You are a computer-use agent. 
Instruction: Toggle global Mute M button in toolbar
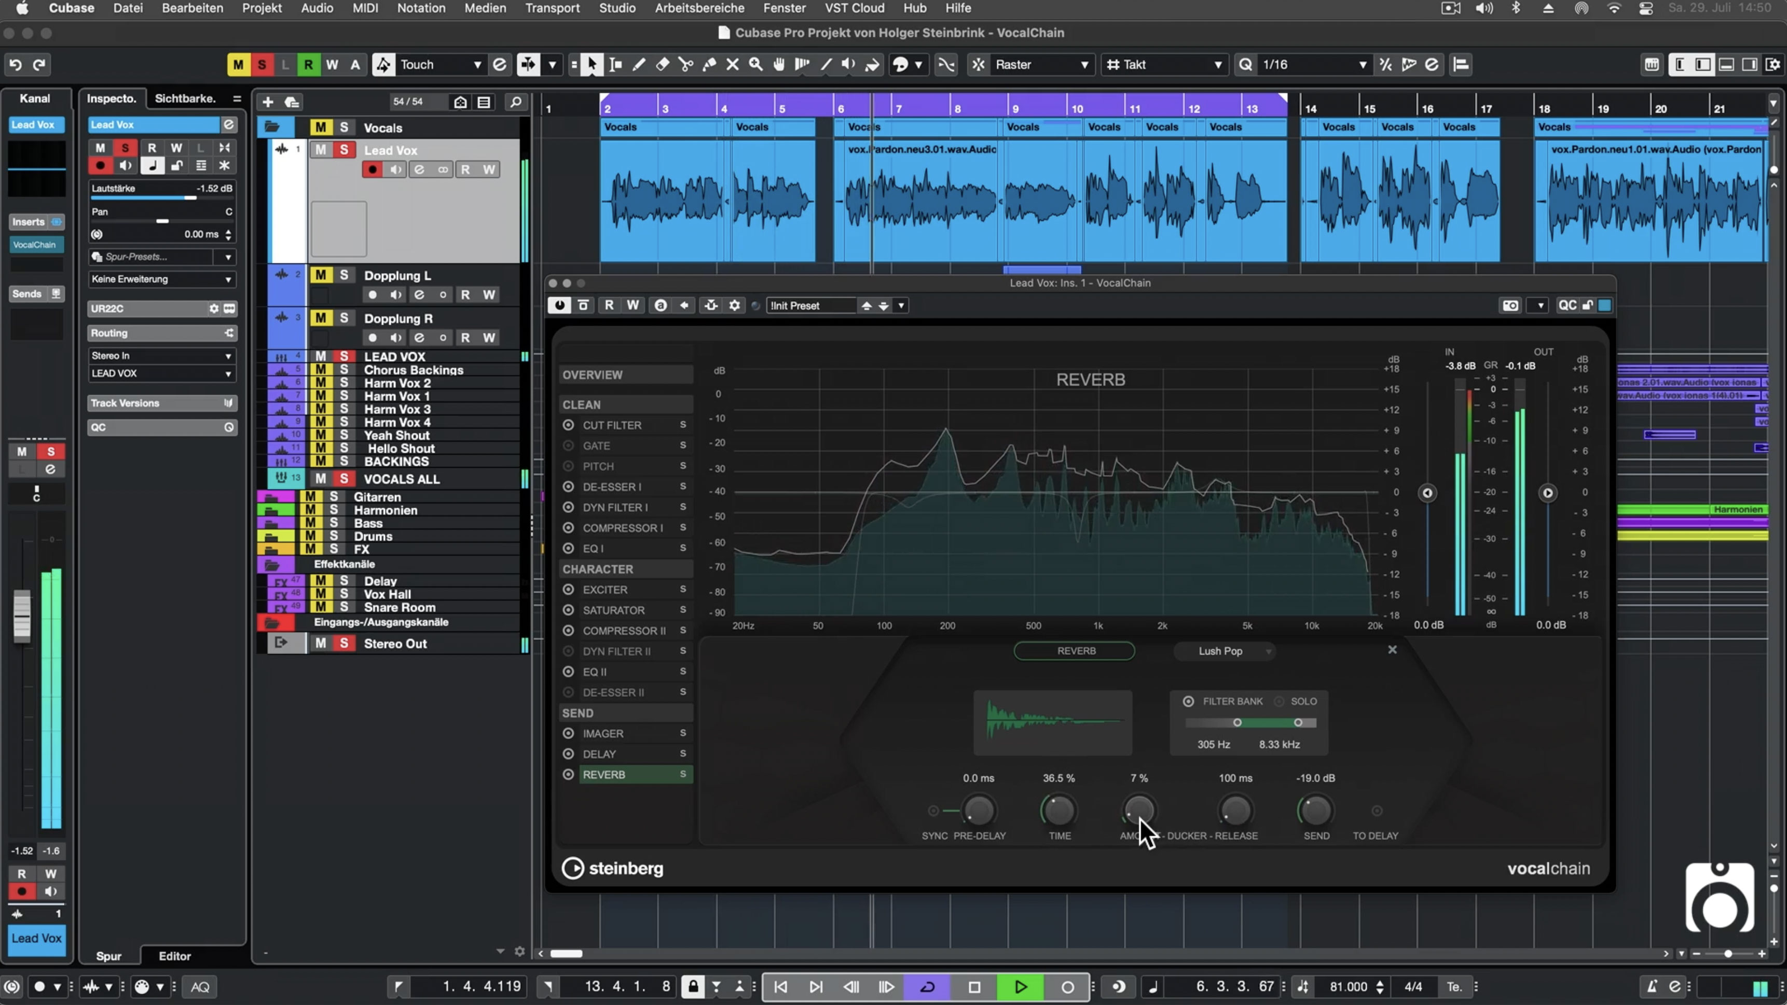pos(238,64)
